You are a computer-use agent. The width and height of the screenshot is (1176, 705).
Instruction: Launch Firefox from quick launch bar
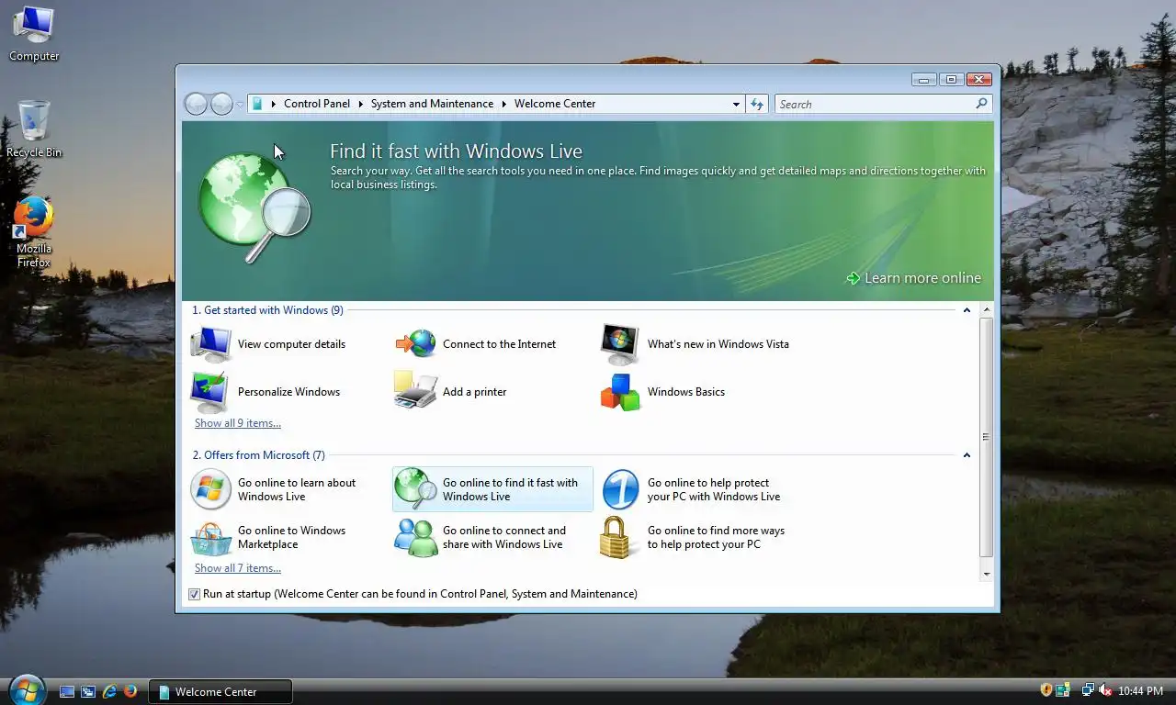click(x=130, y=691)
